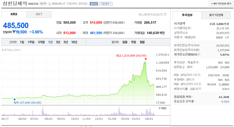Click the 배당수익률 value 0.01%
234x127 pixels.
point(226,89)
